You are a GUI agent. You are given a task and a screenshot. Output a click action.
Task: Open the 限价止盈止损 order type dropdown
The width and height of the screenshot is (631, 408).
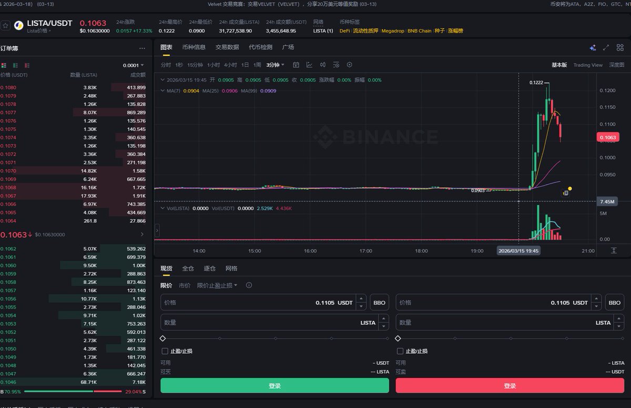(217, 285)
